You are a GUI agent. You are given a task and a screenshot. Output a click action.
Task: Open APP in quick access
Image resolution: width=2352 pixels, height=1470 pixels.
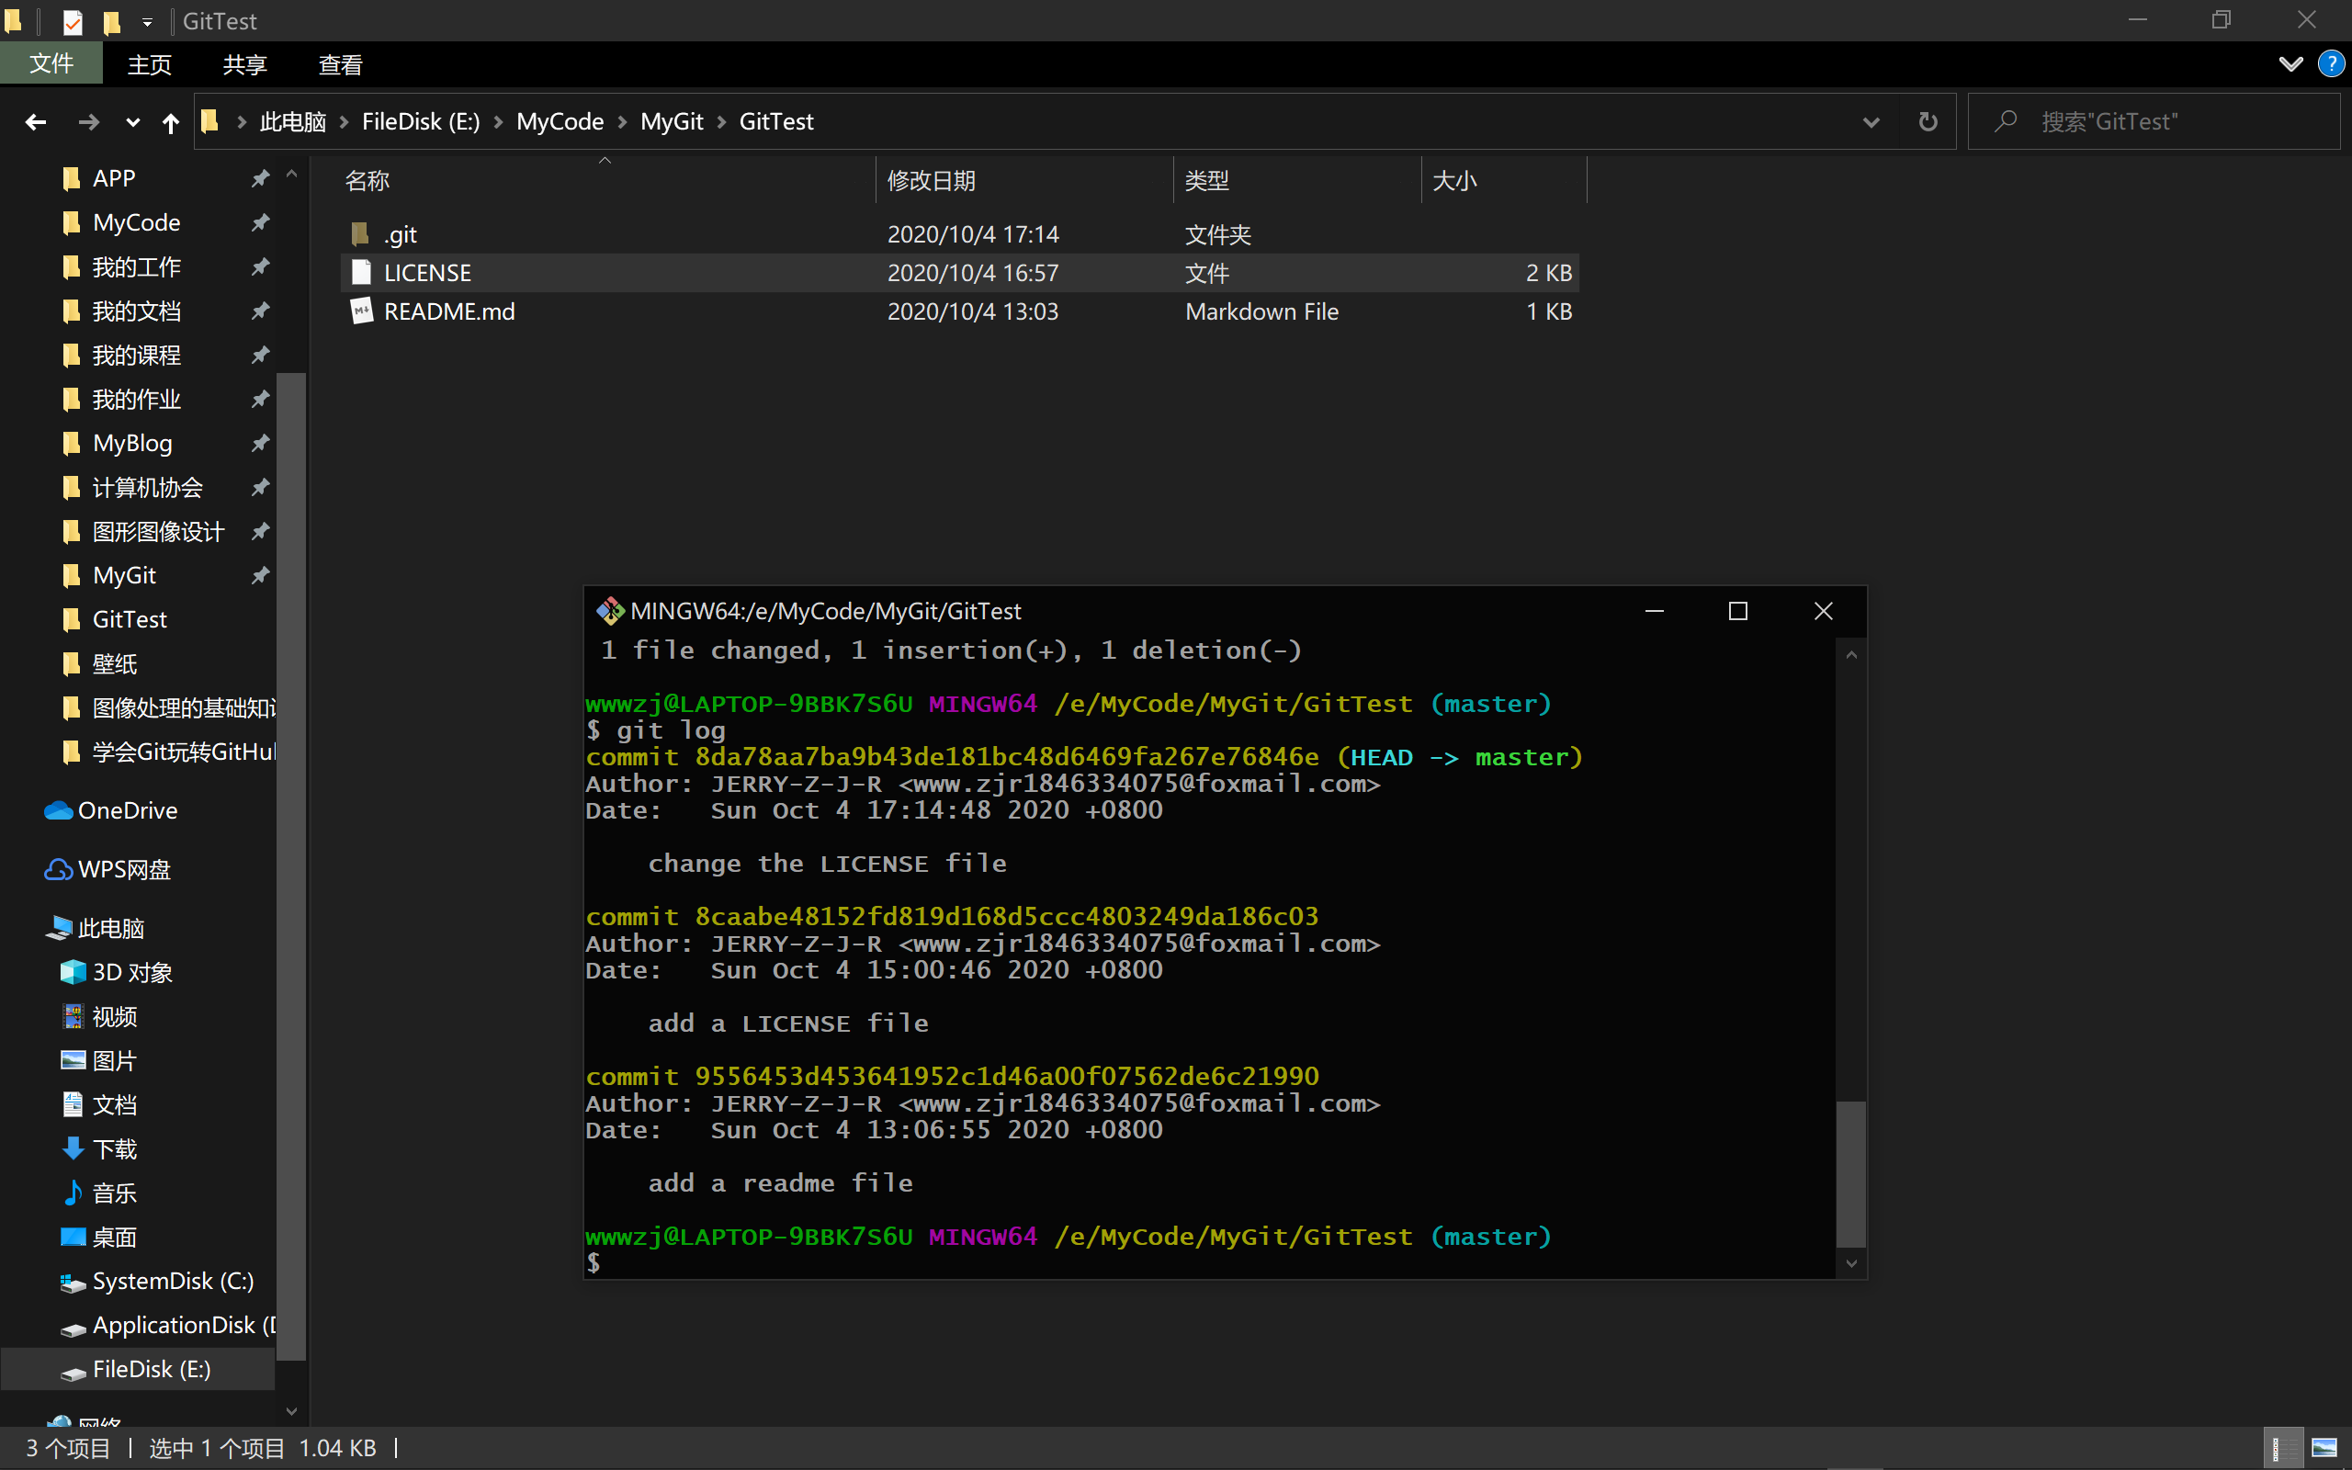[x=114, y=179]
